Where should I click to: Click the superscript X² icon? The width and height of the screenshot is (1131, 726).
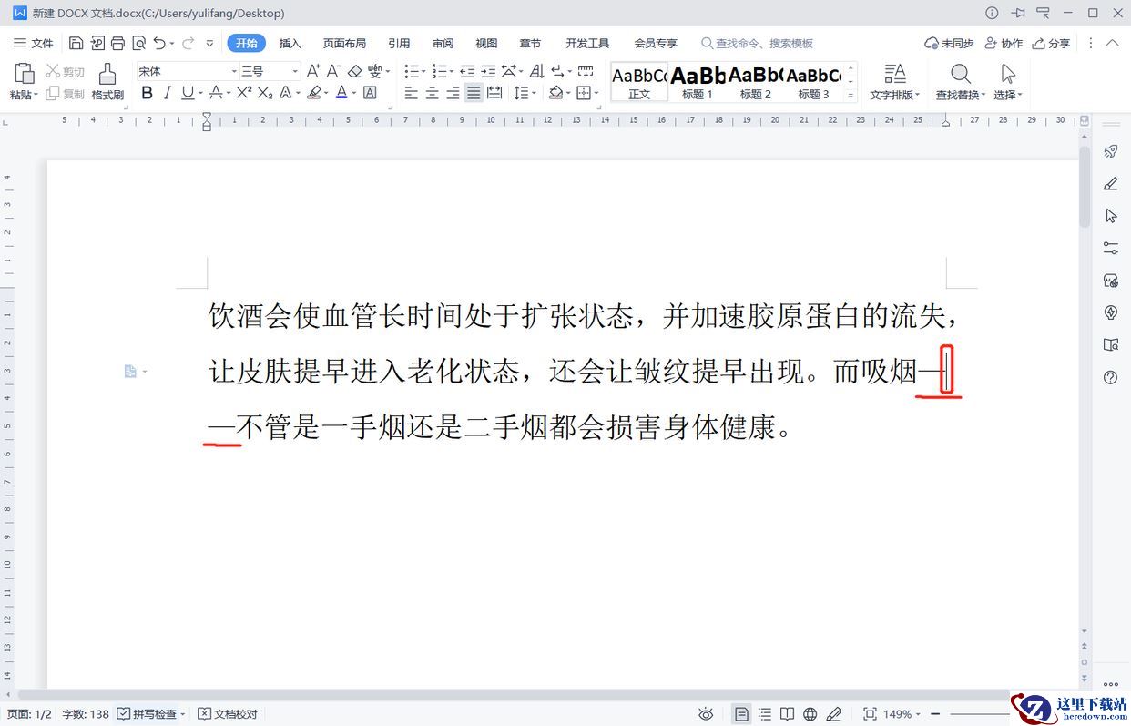[x=243, y=93]
